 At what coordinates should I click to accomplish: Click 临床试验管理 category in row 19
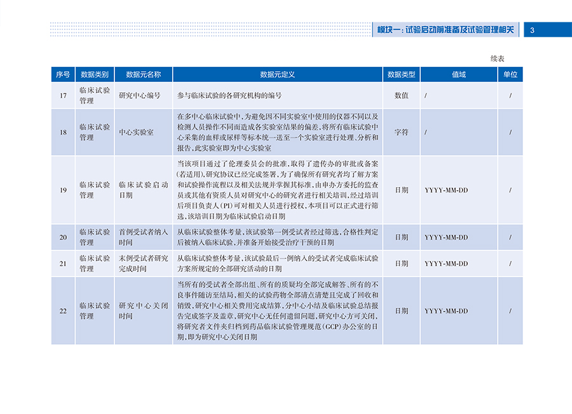click(95, 190)
